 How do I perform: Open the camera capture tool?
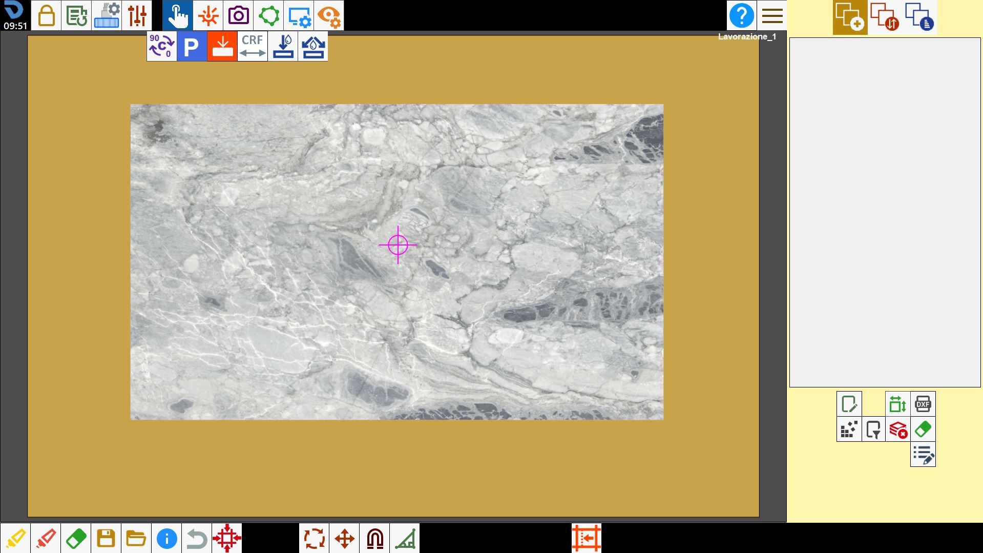click(238, 15)
